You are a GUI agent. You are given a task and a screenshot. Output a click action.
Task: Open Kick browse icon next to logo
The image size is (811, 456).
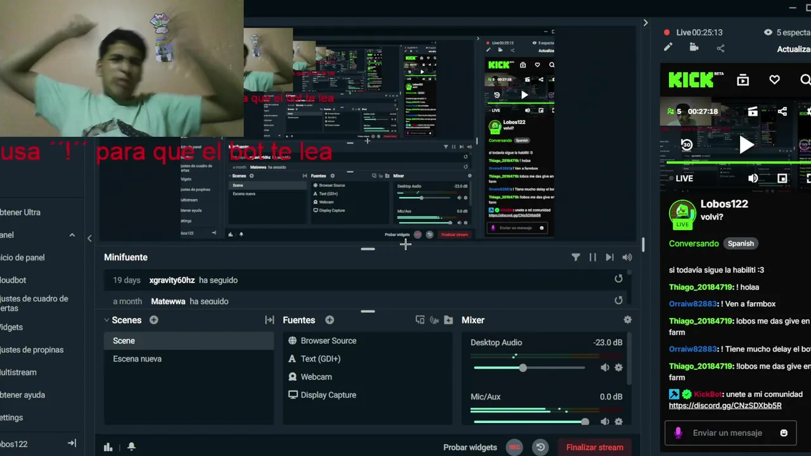[743, 80]
